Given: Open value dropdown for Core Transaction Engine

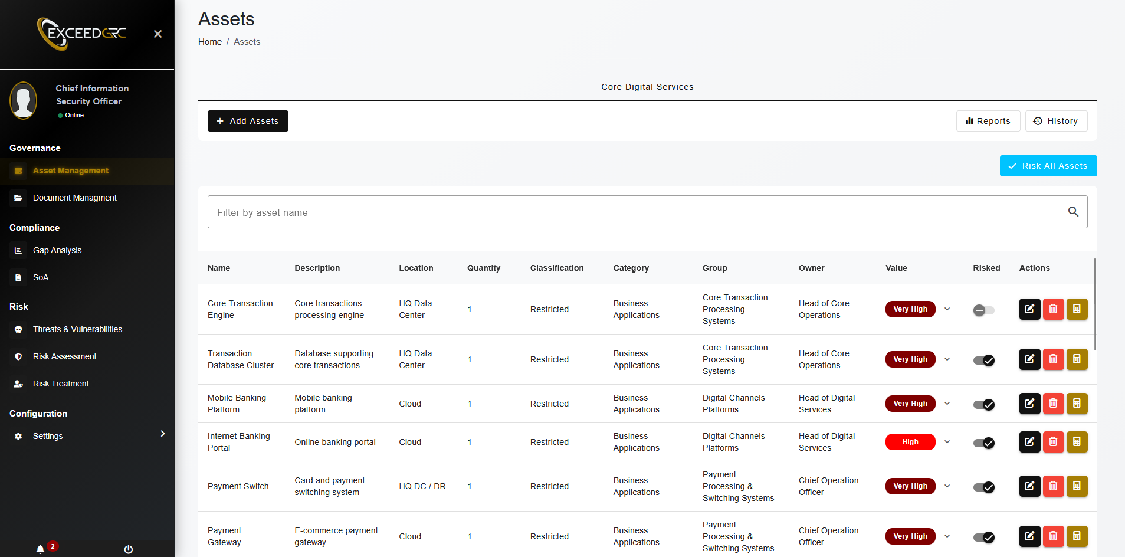Looking at the screenshot, I should tap(947, 309).
